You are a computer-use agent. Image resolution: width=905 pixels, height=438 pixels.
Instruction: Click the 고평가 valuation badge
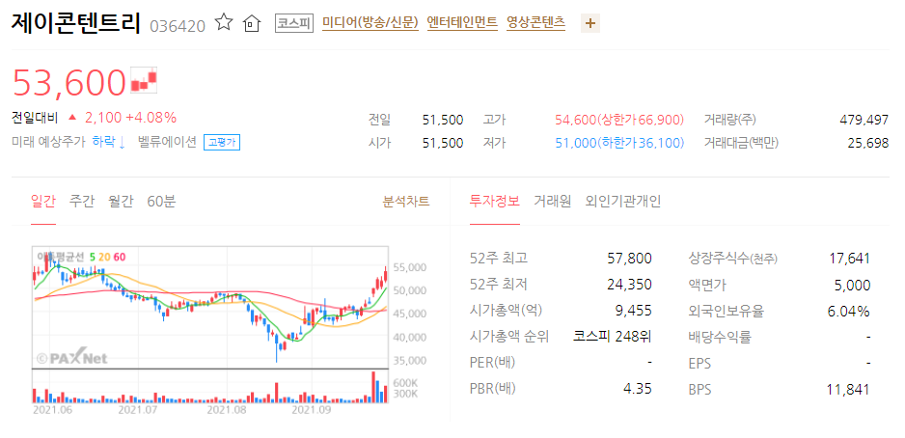pyautogui.click(x=222, y=142)
